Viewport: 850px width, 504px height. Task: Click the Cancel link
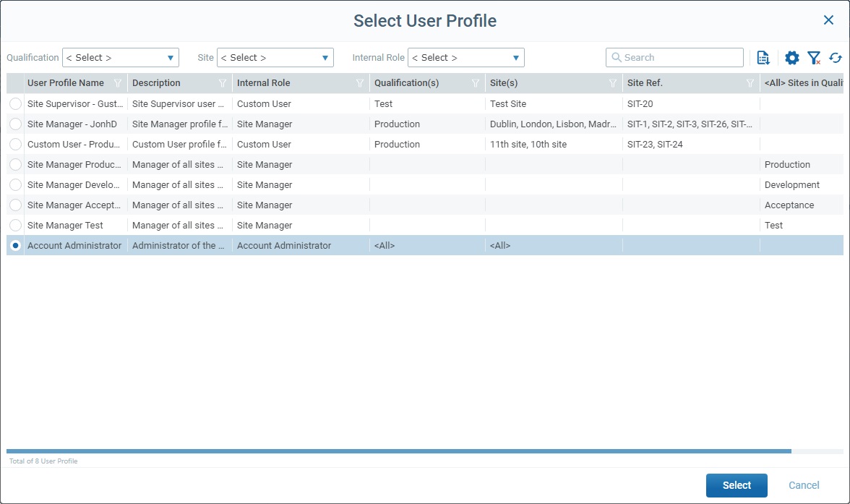point(804,485)
